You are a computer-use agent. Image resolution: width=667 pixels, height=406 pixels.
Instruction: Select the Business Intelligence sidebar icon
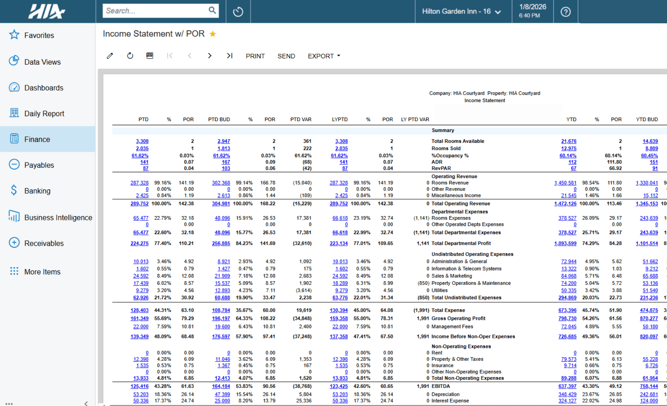[14, 217]
